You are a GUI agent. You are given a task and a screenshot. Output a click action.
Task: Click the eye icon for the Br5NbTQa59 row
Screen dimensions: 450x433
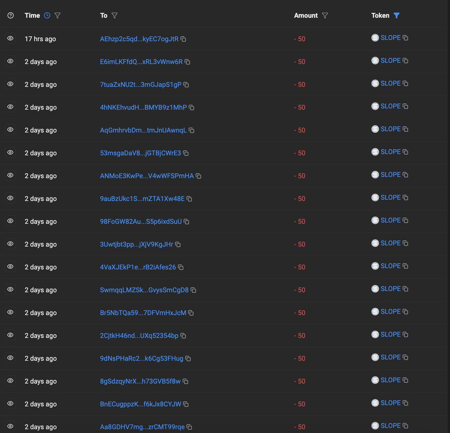click(10, 312)
